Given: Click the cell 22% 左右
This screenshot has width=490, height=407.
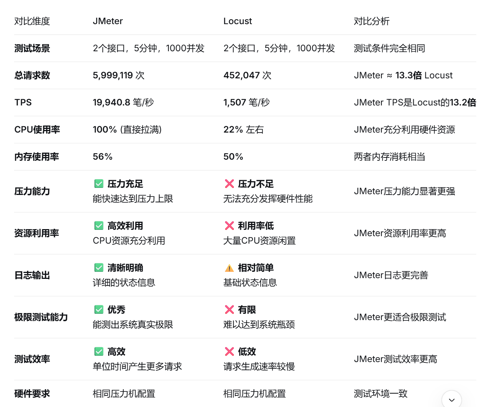Looking at the screenshot, I should pyautogui.click(x=244, y=130).
